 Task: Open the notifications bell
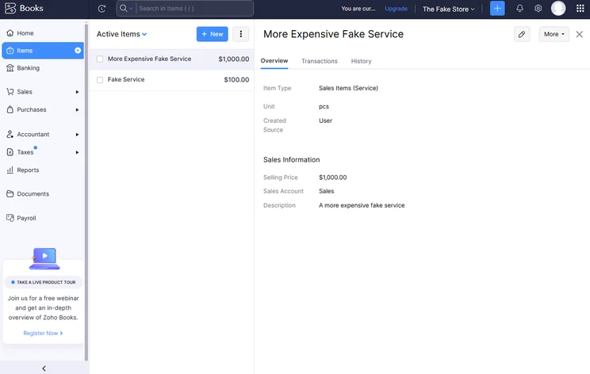click(x=519, y=8)
